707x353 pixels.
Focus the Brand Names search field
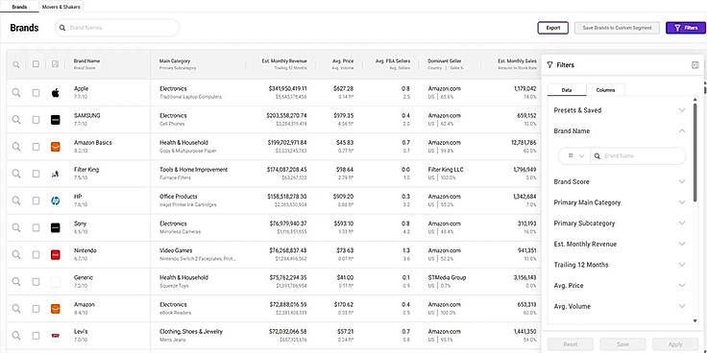click(117, 28)
